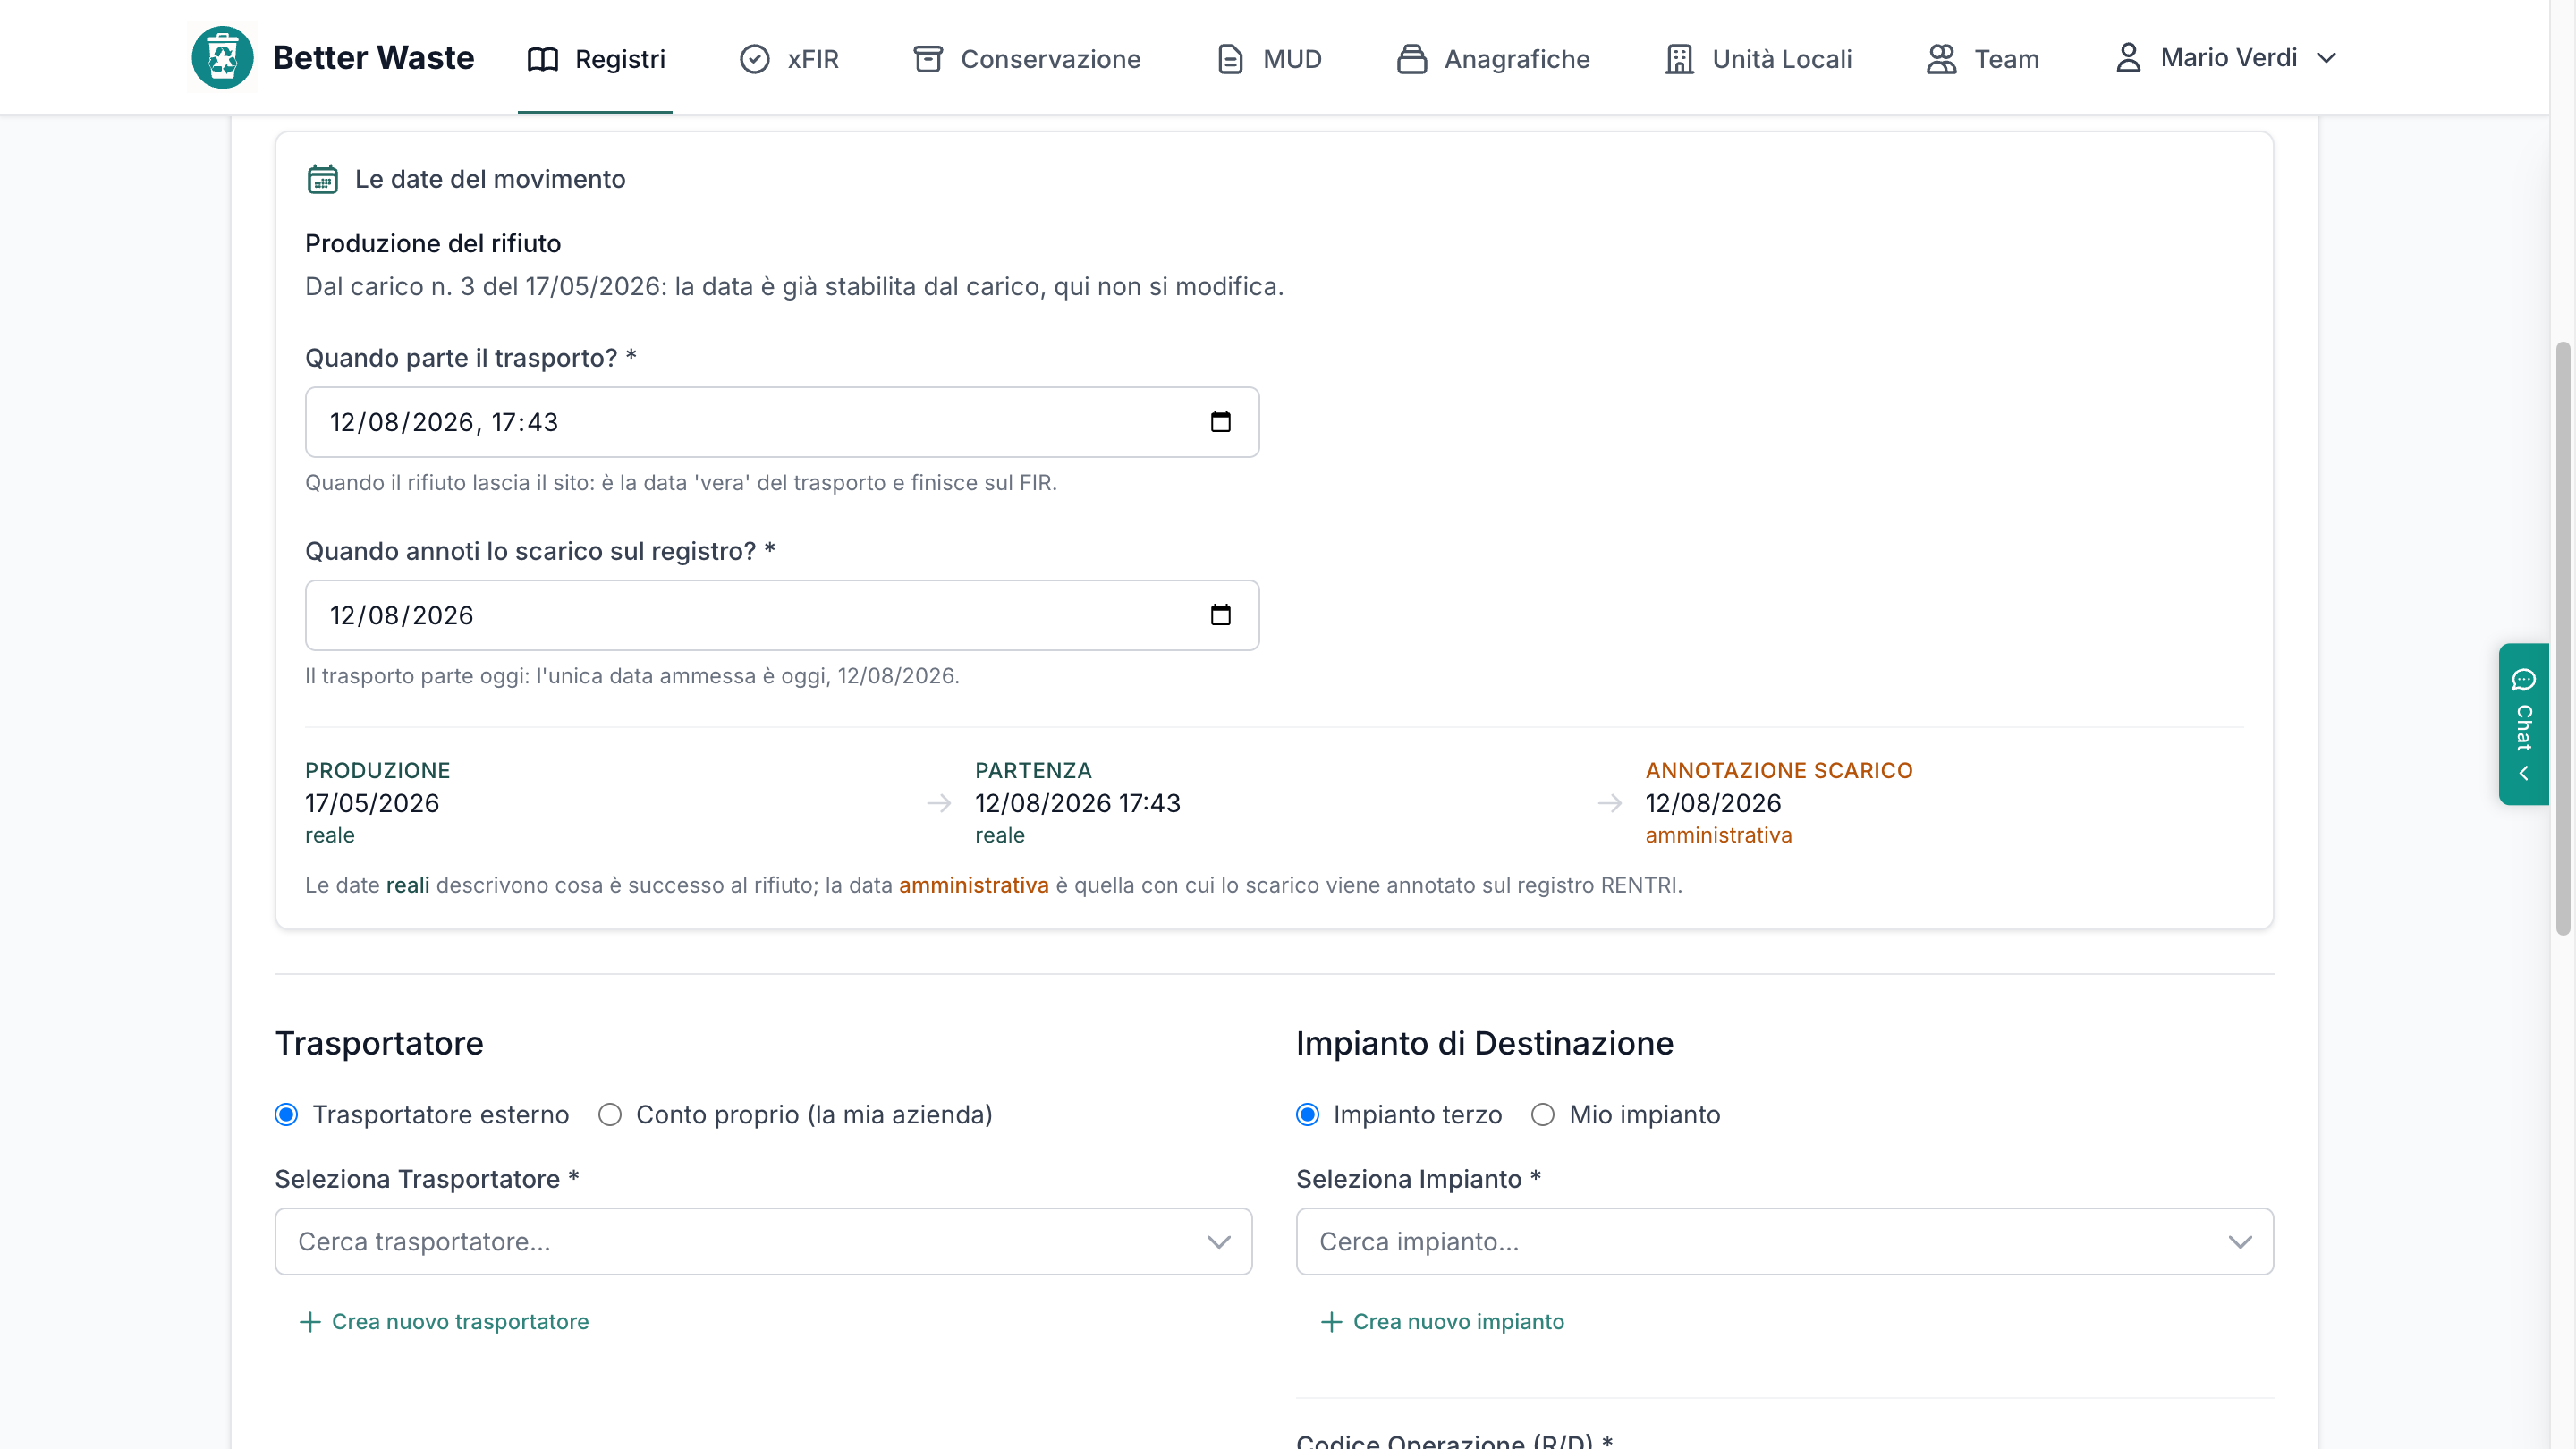Click the Conservazione archive box icon

[928, 59]
